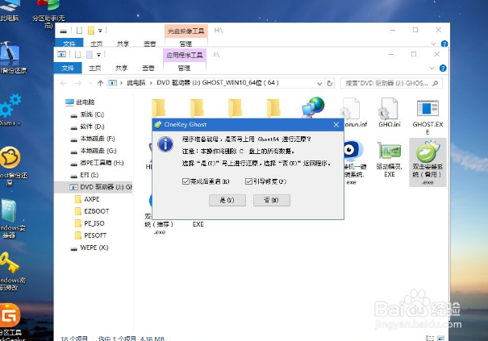Select EFI (I:) drive in tree
Screen dimensions: 488x341
click(x=85, y=175)
